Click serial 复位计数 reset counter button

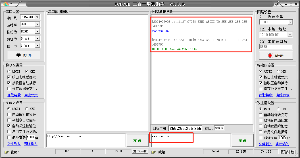tap(140, 151)
